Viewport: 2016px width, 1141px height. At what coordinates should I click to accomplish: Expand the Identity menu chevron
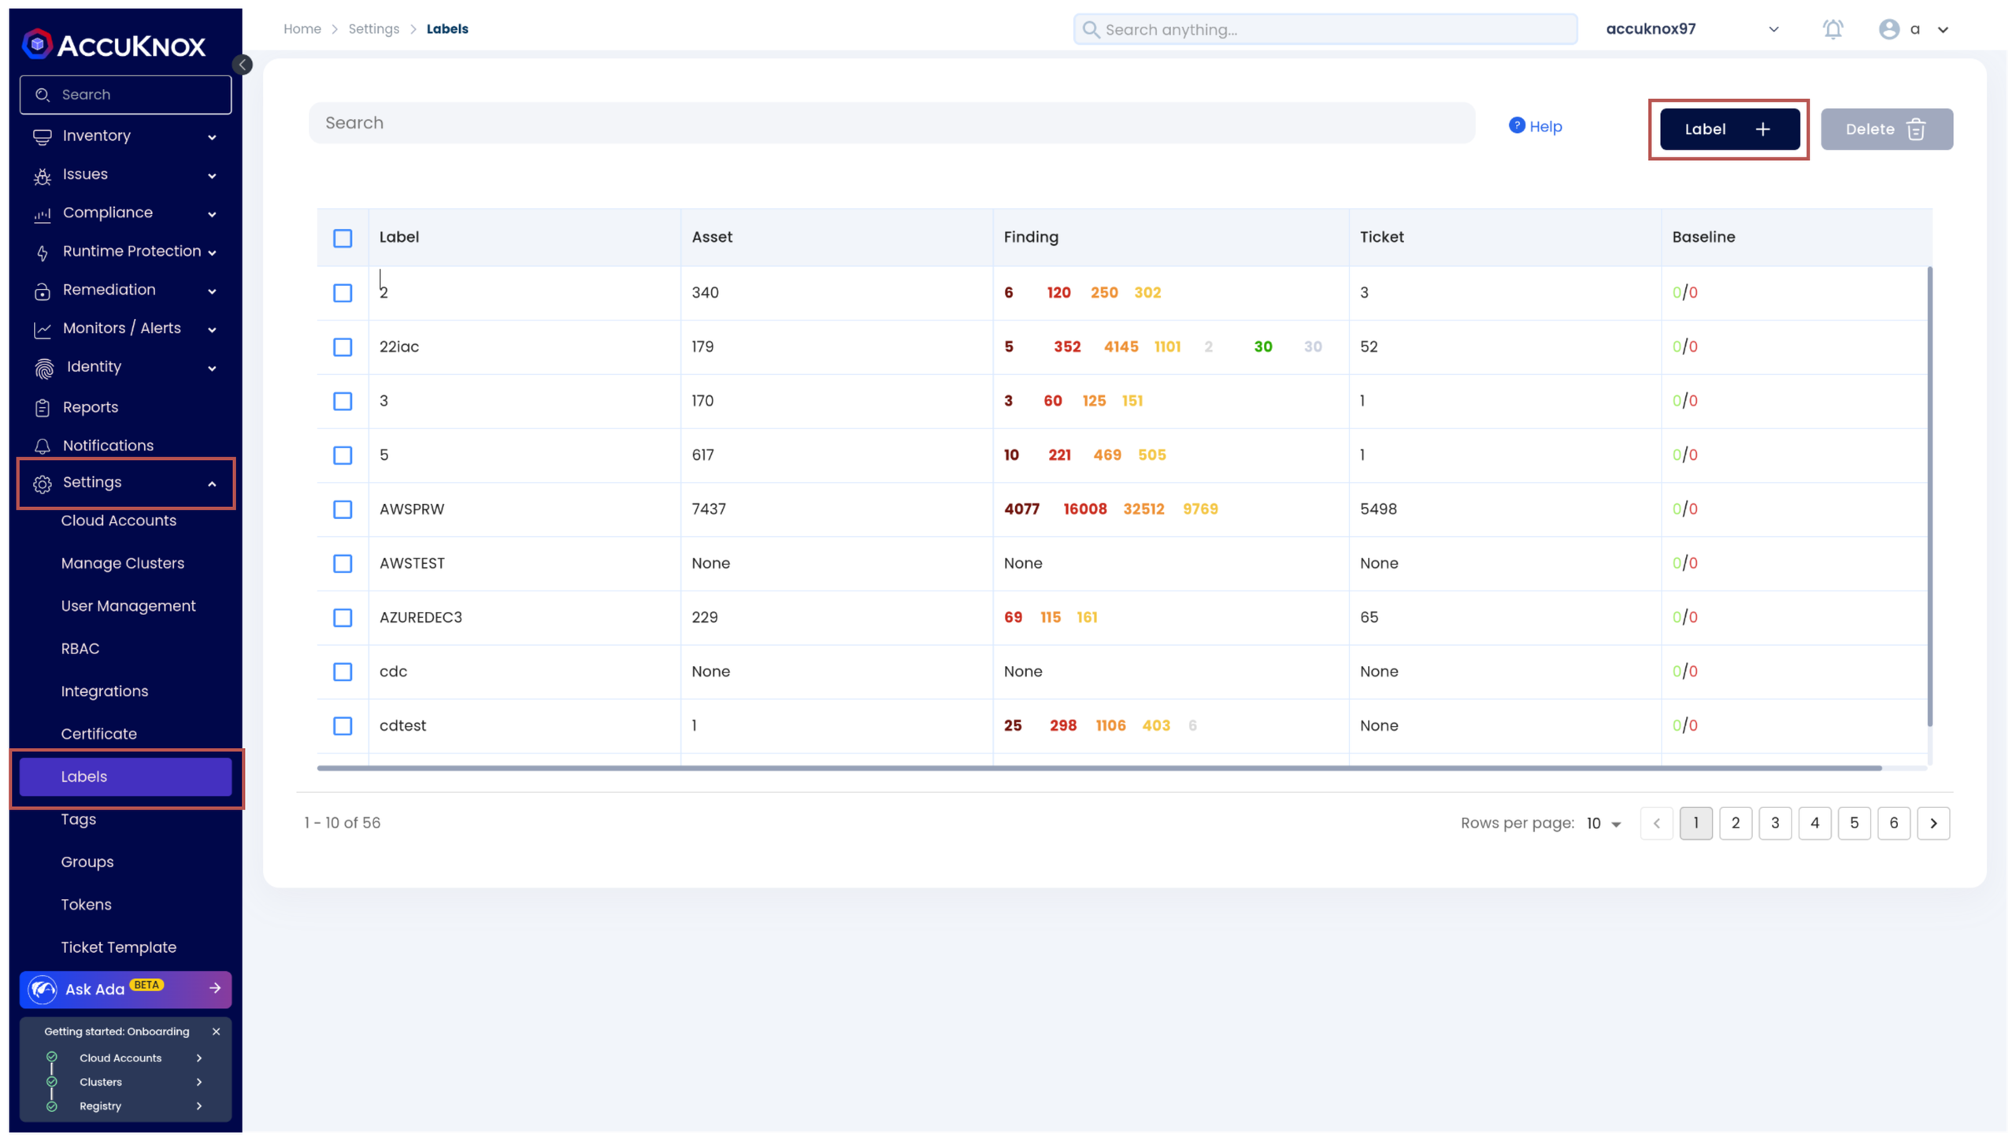212,369
